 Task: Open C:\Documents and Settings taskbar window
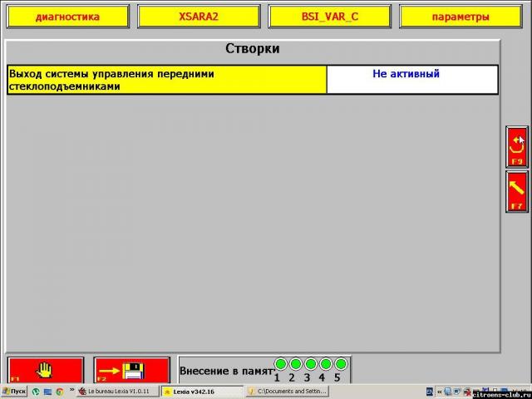point(288,392)
